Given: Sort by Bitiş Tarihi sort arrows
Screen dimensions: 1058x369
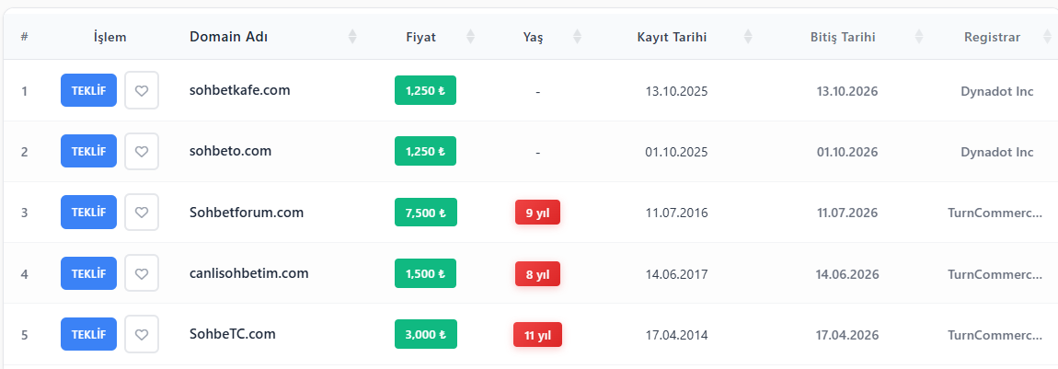Looking at the screenshot, I should pos(918,37).
